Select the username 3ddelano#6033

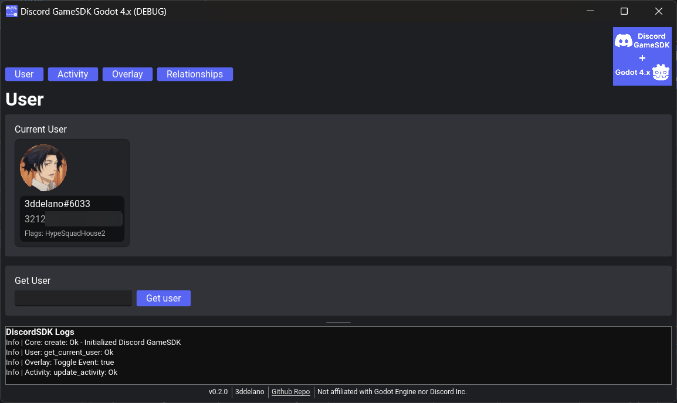pos(57,204)
